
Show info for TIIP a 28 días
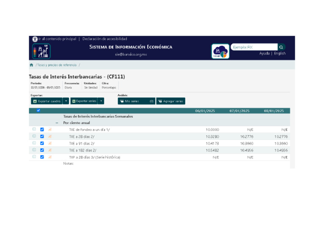(34, 157)
